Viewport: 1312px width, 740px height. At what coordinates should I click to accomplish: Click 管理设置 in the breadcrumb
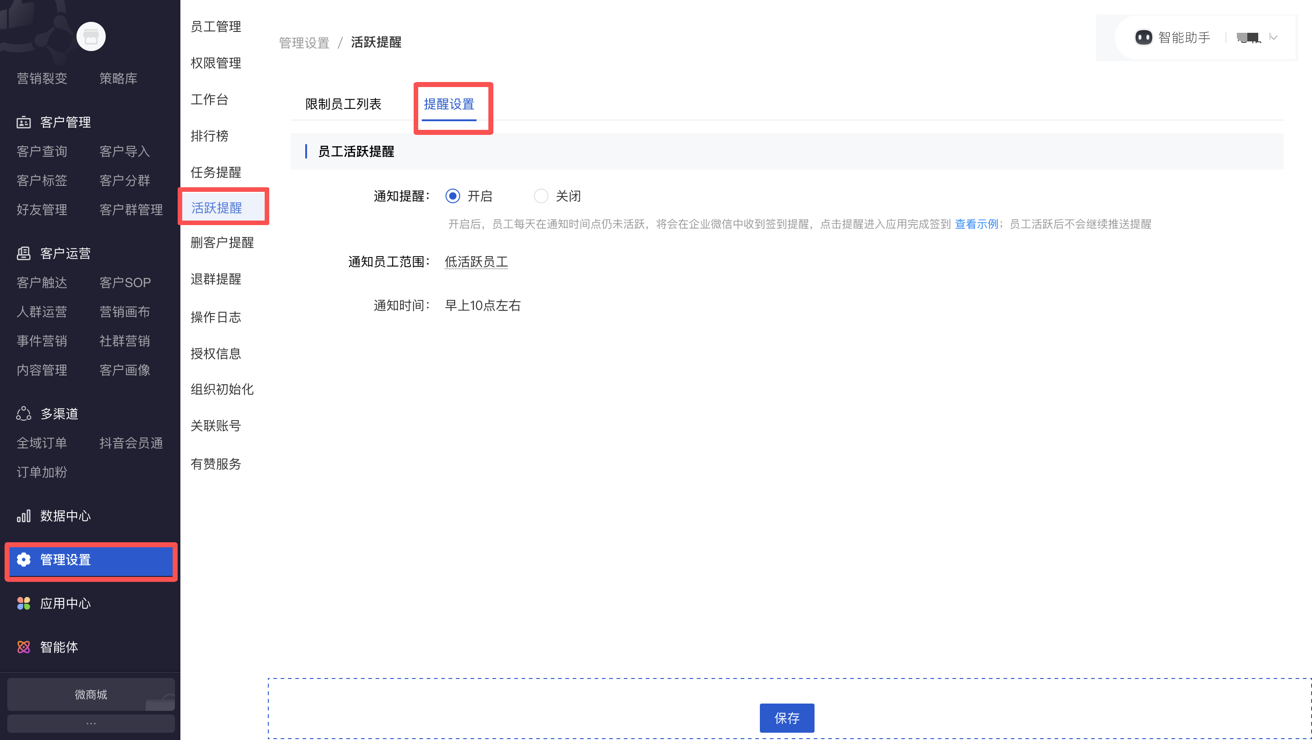[x=304, y=43]
